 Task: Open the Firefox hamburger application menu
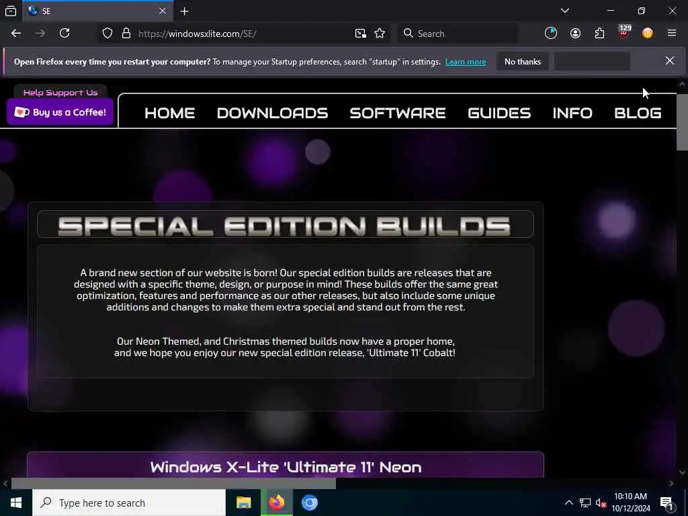coord(672,34)
